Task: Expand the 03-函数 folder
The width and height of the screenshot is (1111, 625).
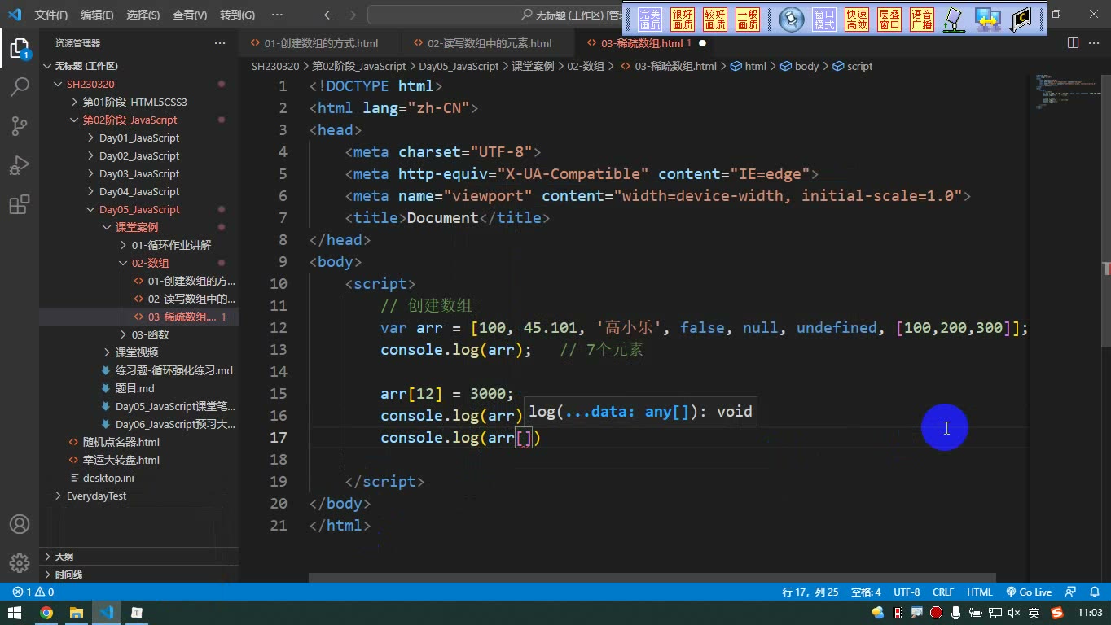Action: tap(150, 334)
